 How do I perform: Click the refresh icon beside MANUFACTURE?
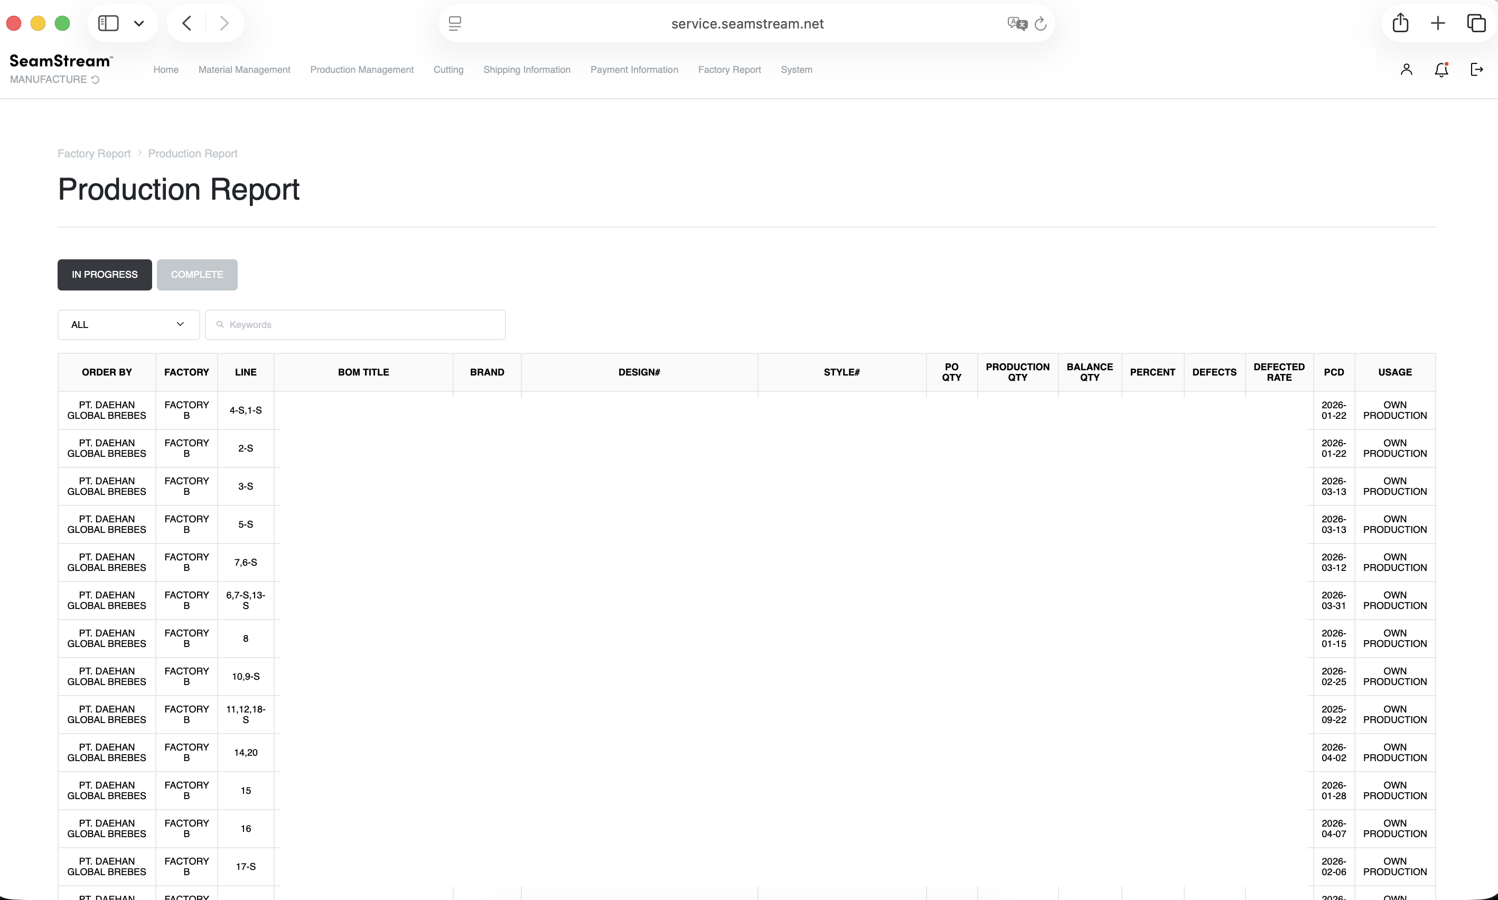point(95,79)
